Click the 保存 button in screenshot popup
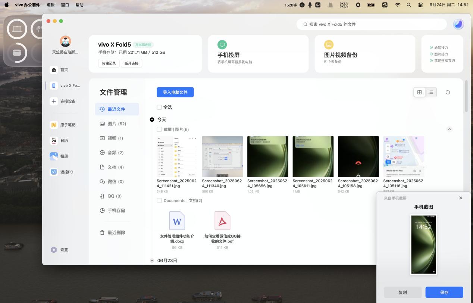 444,293
